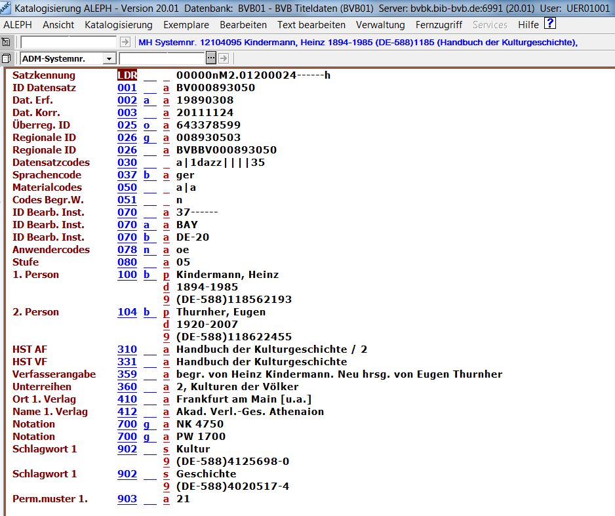Viewport: 615px width, 516px height.
Task: Click the ellipsis browse button in second toolbar row
Action: [x=212, y=58]
